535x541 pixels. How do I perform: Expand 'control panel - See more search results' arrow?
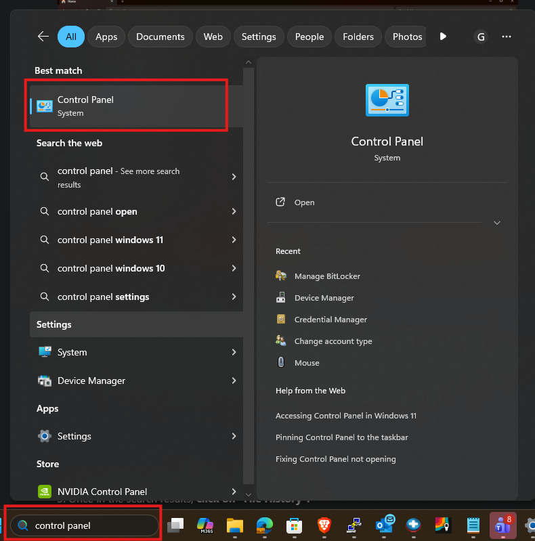[x=234, y=177]
